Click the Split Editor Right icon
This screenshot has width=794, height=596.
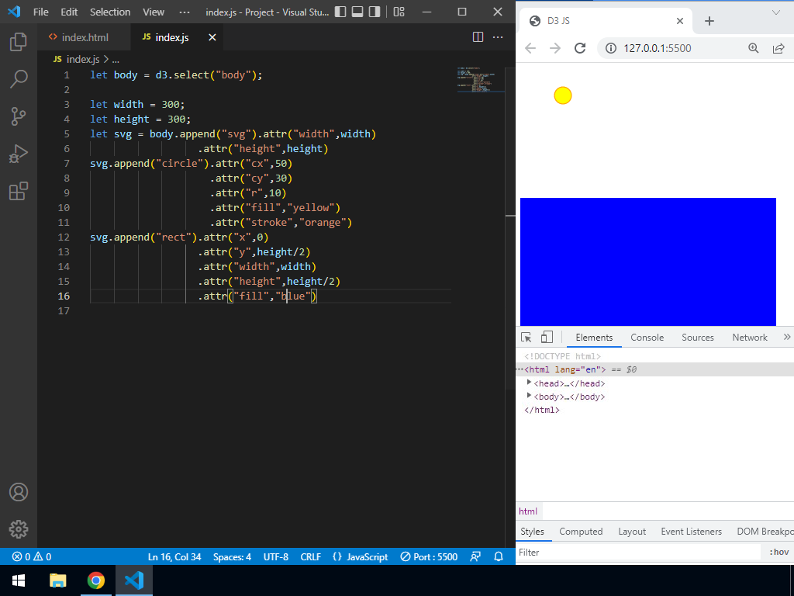(x=478, y=37)
